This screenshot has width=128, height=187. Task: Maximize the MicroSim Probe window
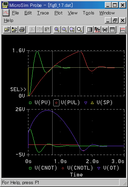tap(115, 5)
